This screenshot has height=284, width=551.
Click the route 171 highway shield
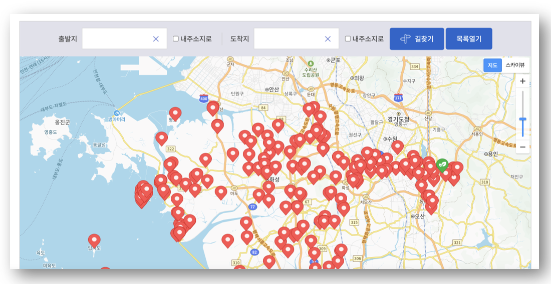(x=398, y=97)
